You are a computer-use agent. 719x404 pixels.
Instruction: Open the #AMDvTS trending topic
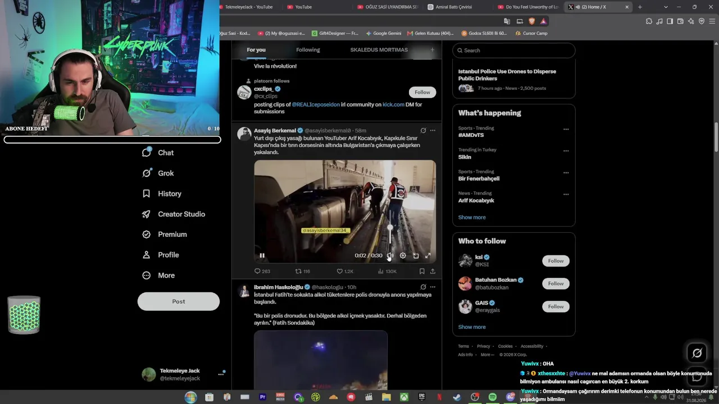471,135
